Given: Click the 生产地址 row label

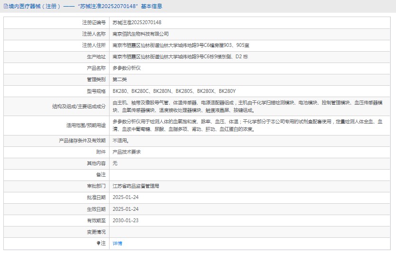Looking at the screenshot, I should (96, 56).
